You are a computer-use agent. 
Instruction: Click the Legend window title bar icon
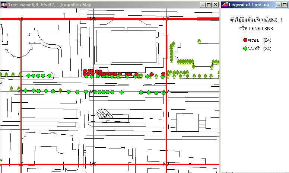click(x=225, y=4)
